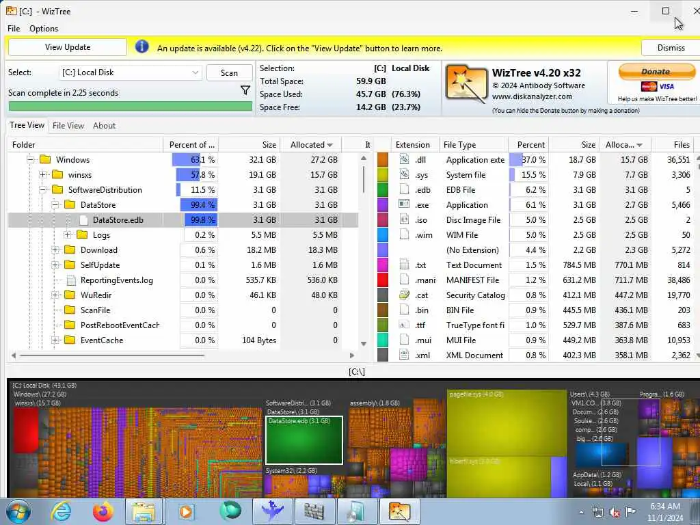
Task: Click the .dll file type icon
Action: (x=404, y=159)
